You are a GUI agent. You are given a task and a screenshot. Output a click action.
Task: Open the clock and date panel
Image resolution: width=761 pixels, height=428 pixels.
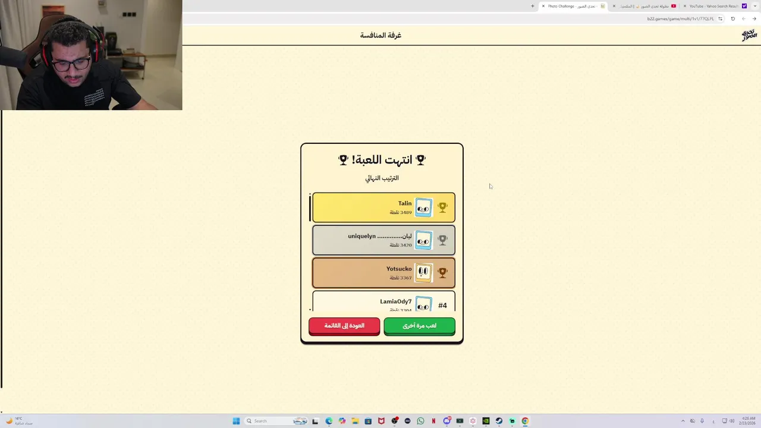749,421
